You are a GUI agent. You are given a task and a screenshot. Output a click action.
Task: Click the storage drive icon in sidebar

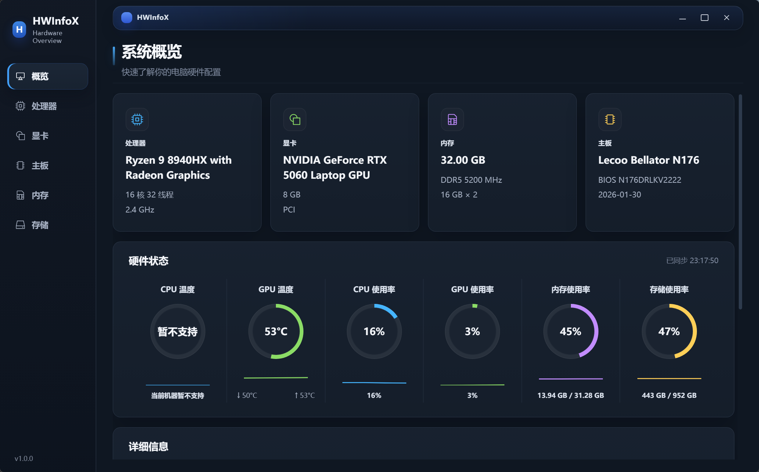pos(20,225)
